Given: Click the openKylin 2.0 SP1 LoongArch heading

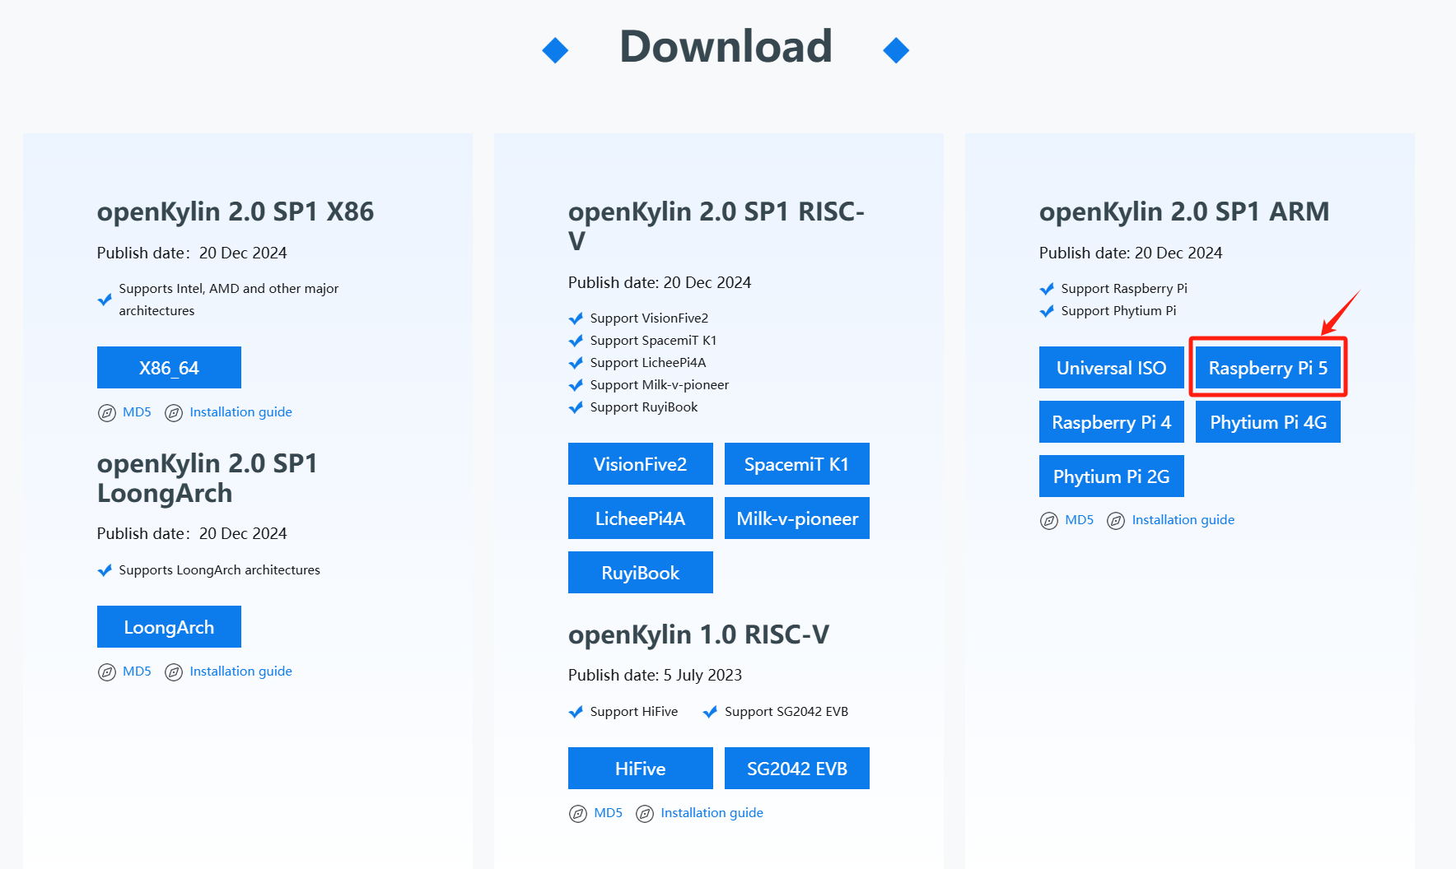Looking at the screenshot, I should coord(207,478).
